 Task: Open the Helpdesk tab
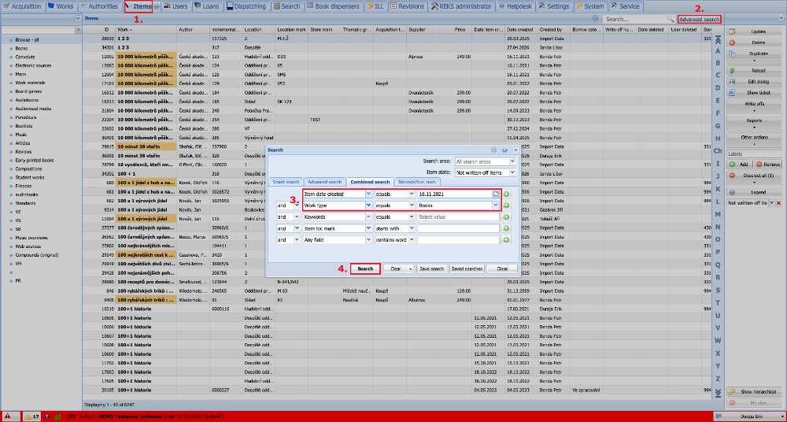tap(516, 6)
